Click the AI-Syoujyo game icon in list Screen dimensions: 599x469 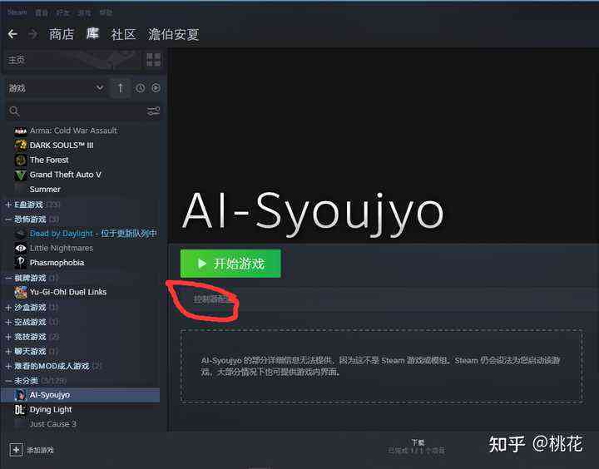tap(21, 395)
